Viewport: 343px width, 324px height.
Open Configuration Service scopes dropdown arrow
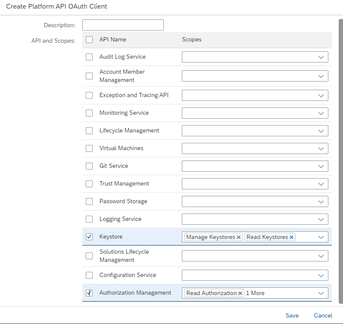tap(321, 276)
